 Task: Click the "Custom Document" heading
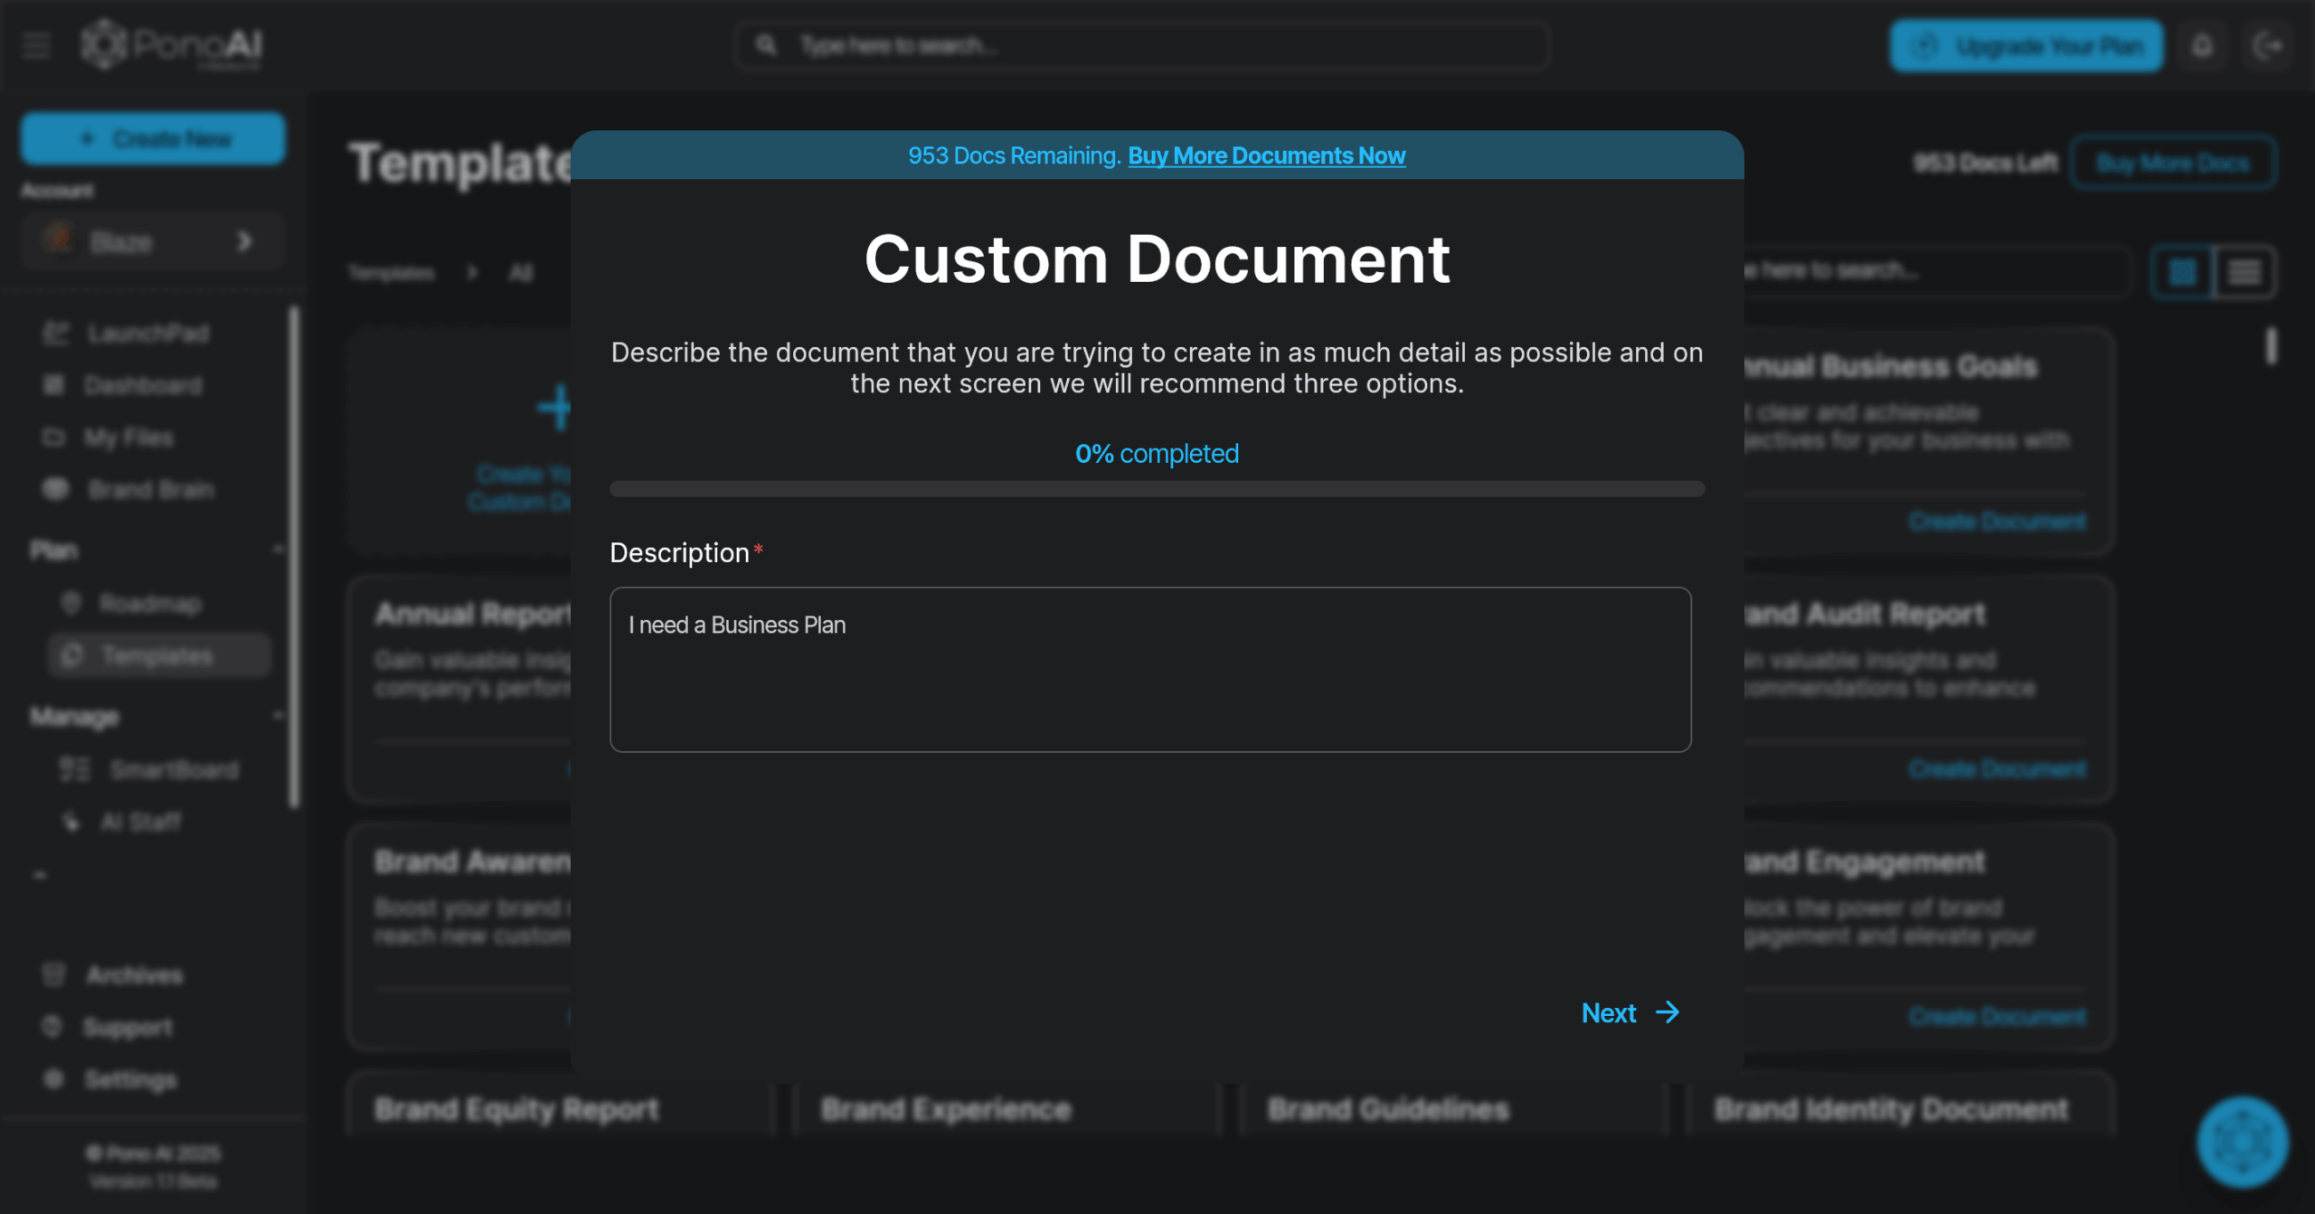coord(1157,259)
